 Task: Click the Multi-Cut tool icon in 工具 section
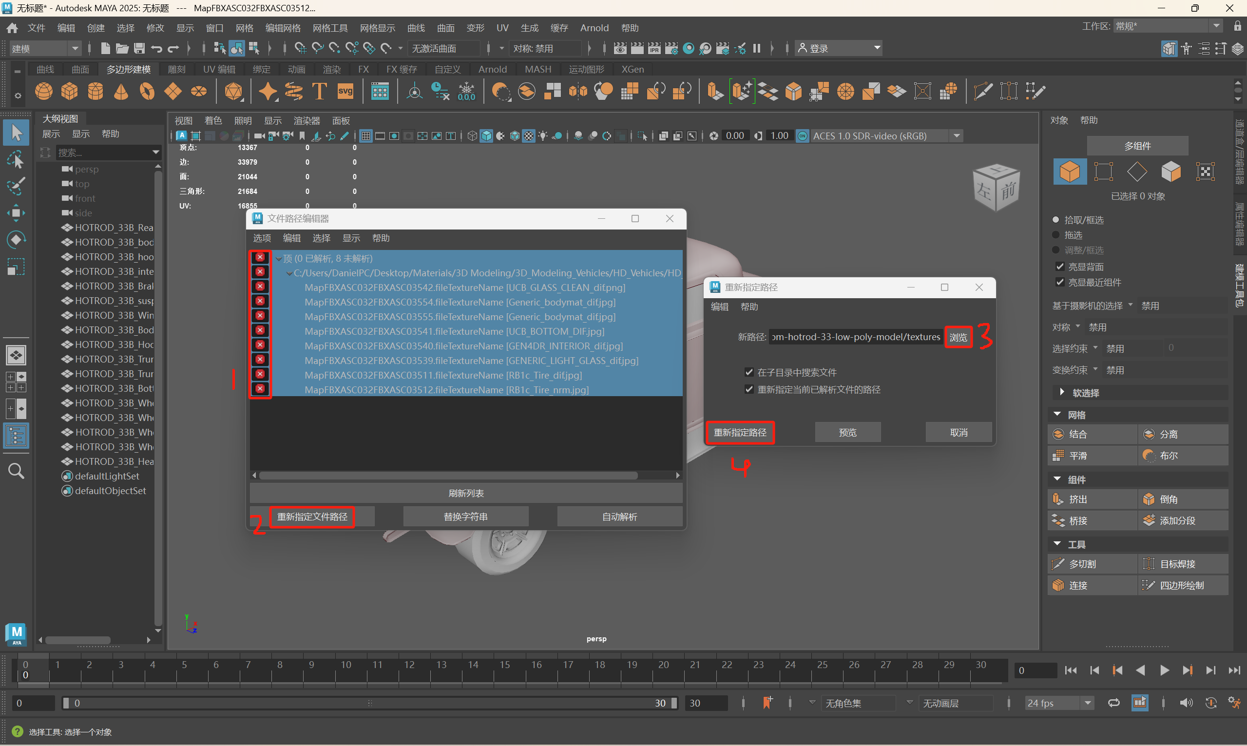(x=1058, y=564)
